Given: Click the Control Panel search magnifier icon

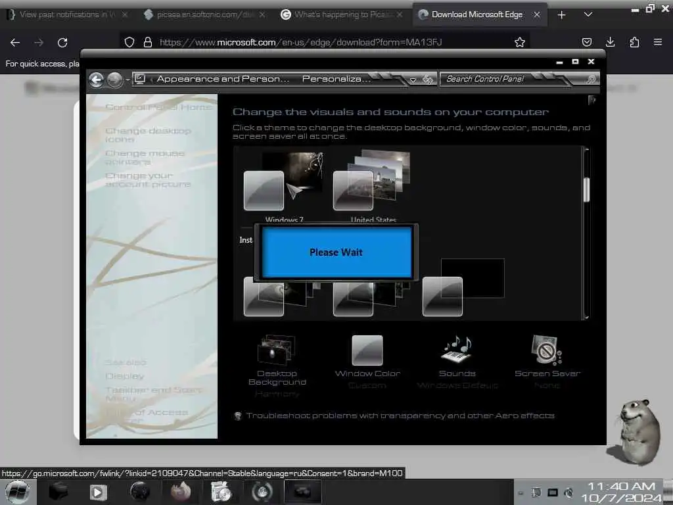Looking at the screenshot, I should 591,79.
